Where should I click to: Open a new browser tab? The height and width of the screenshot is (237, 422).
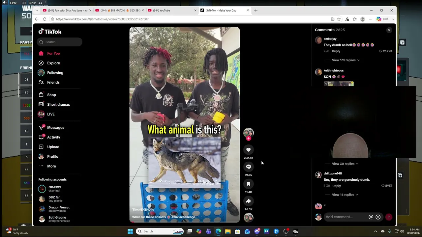click(x=256, y=11)
